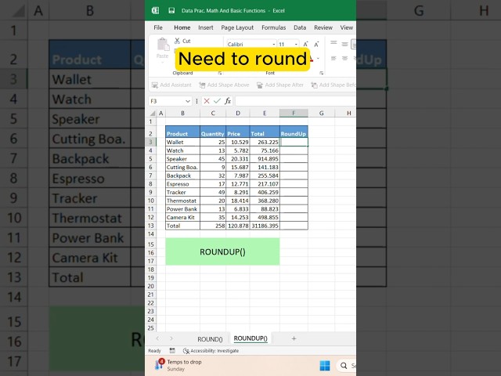Open the Calibri font name dropdown

[274, 44]
